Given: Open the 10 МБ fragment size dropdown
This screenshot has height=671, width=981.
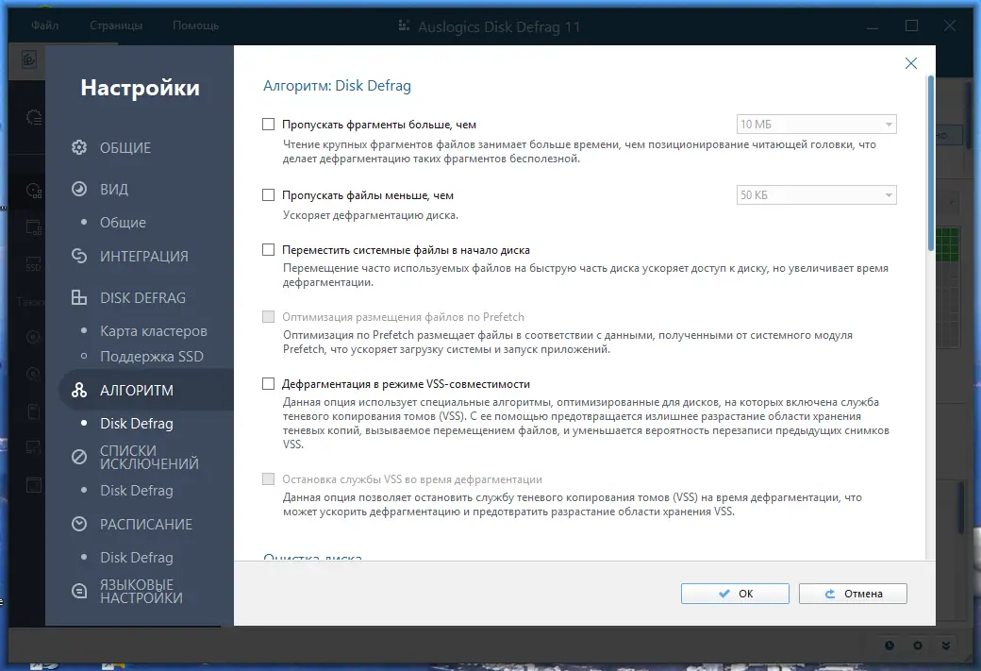Looking at the screenshot, I should (x=817, y=124).
